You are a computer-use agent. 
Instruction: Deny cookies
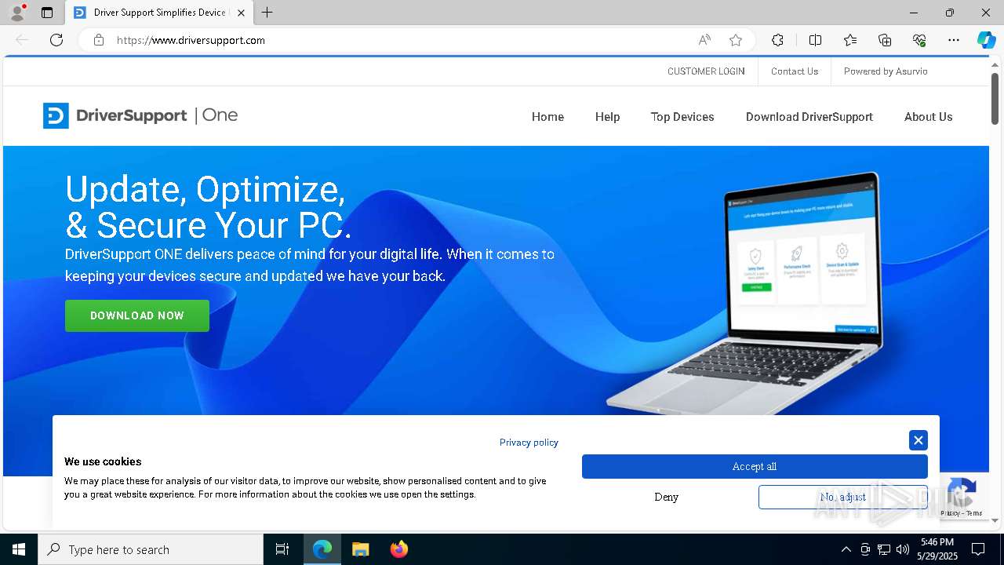pos(667,497)
